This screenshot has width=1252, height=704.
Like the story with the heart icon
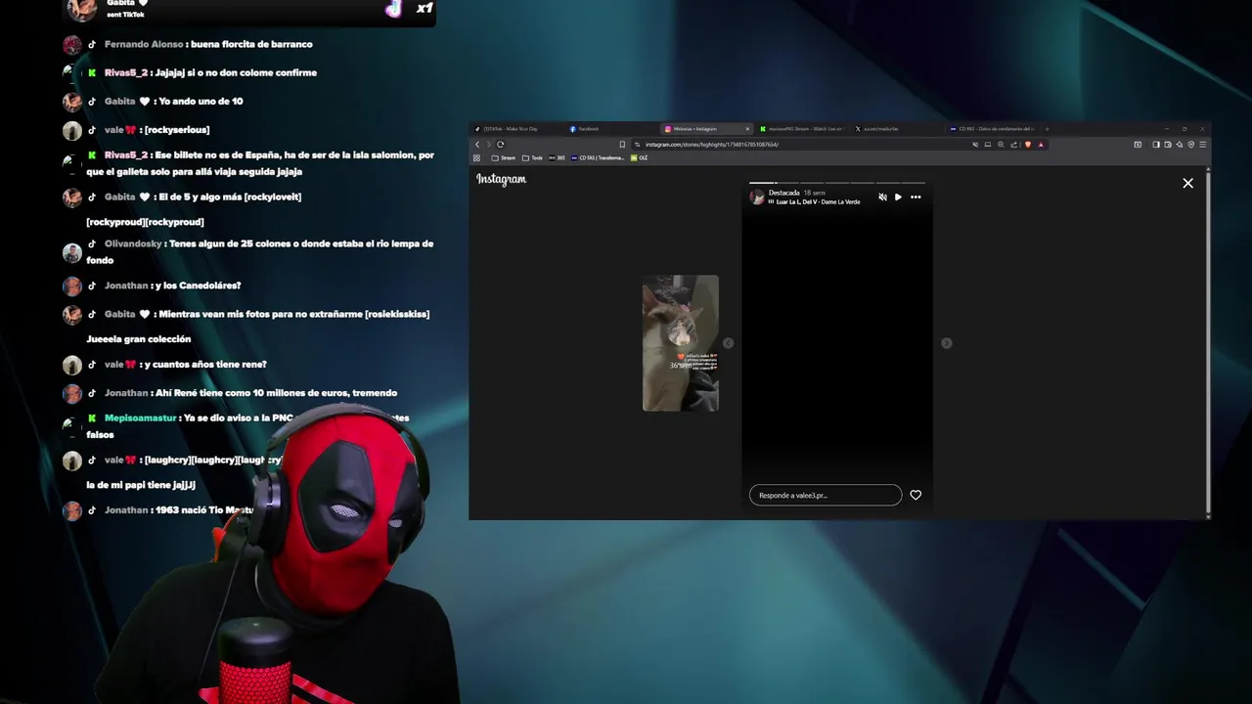(x=916, y=495)
